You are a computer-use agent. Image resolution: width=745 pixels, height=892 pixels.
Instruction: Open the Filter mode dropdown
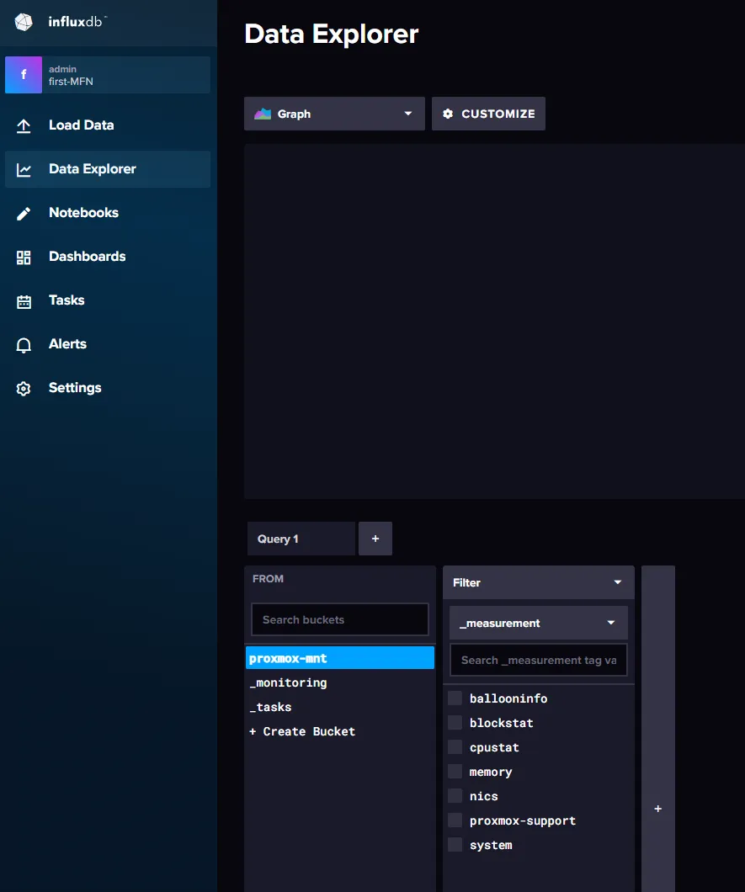point(539,582)
